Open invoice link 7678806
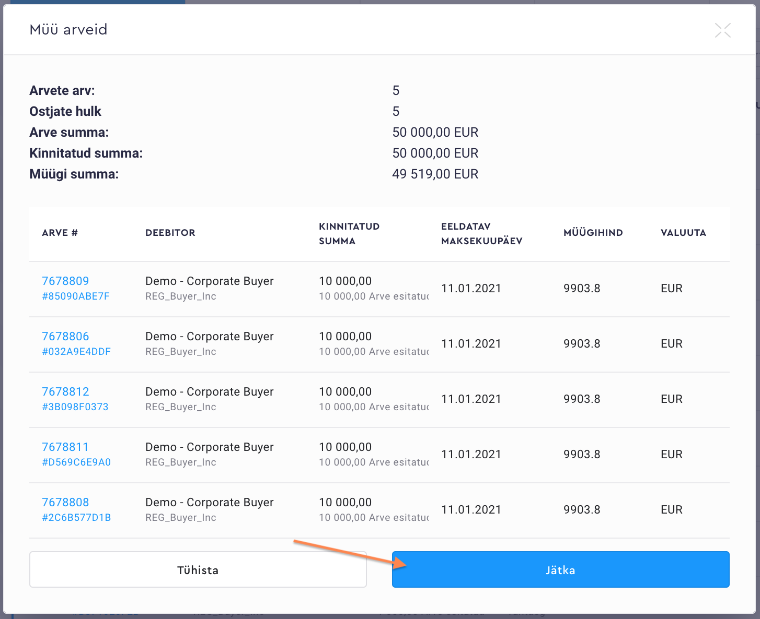Viewport: 760px width, 619px height. 65,337
